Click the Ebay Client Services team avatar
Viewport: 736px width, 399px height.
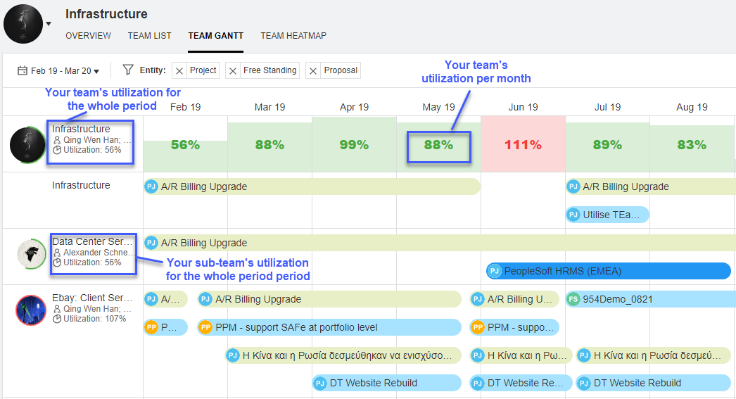tap(31, 310)
